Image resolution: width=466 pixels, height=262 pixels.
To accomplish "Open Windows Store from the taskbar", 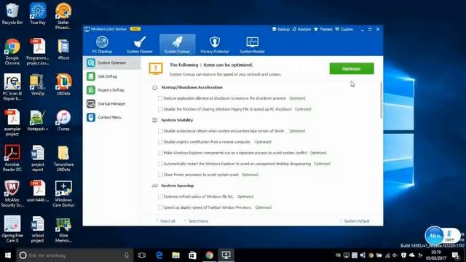I will pyautogui.click(x=192, y=255).
